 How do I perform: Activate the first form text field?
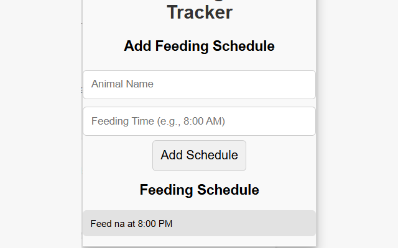pyautogui.click(x=199, y=84)
